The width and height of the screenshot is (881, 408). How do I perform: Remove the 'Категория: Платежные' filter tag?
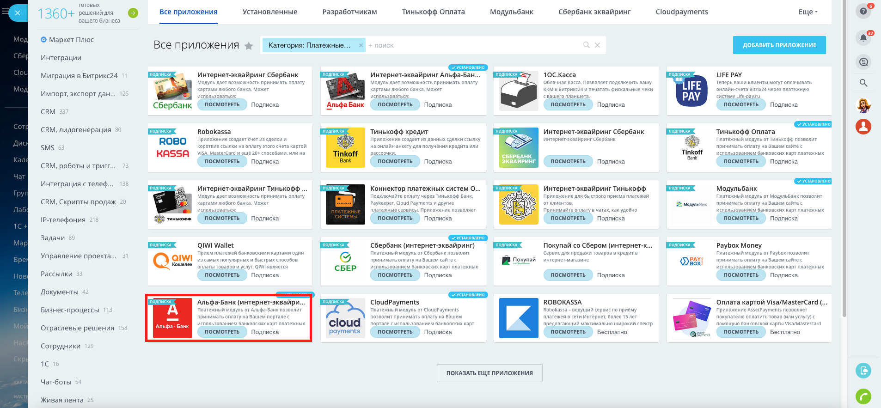click(361, 45)
